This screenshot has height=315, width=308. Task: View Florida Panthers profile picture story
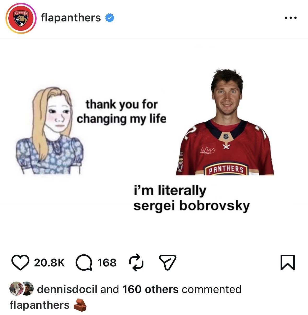(x=21, y=18)
